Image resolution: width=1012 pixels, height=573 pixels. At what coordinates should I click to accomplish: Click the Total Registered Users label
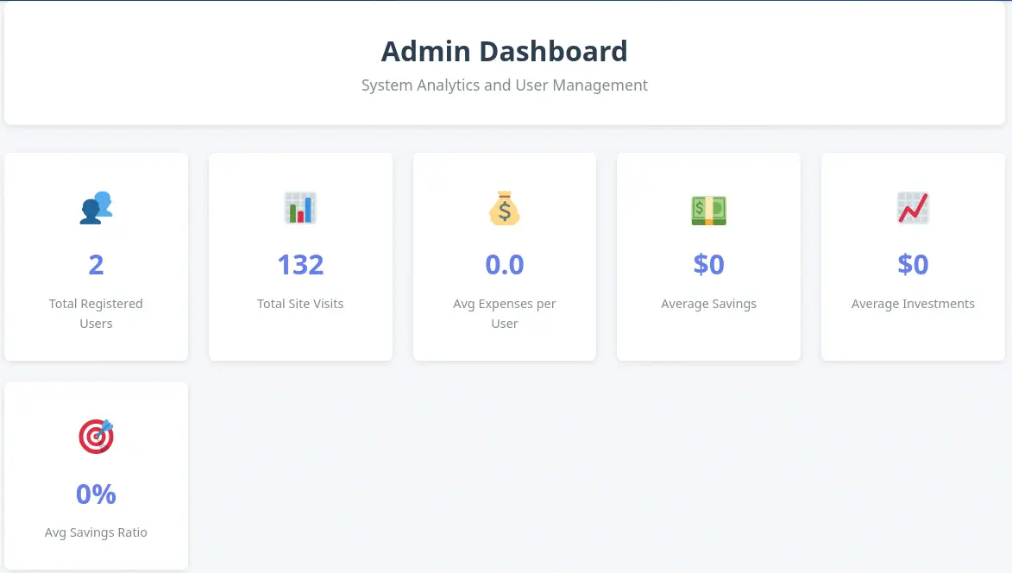pyautogui.click(x=96, y=313)
